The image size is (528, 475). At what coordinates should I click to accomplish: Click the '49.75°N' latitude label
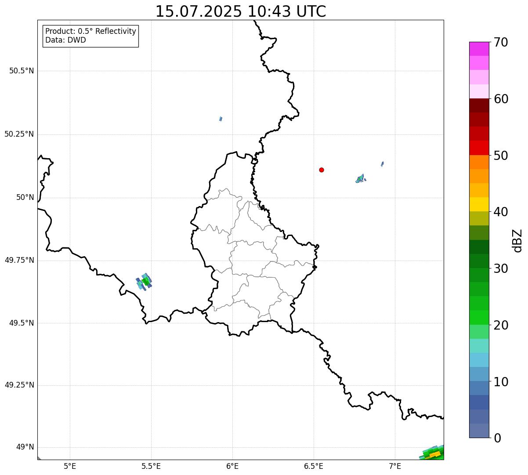click(19, 260)
